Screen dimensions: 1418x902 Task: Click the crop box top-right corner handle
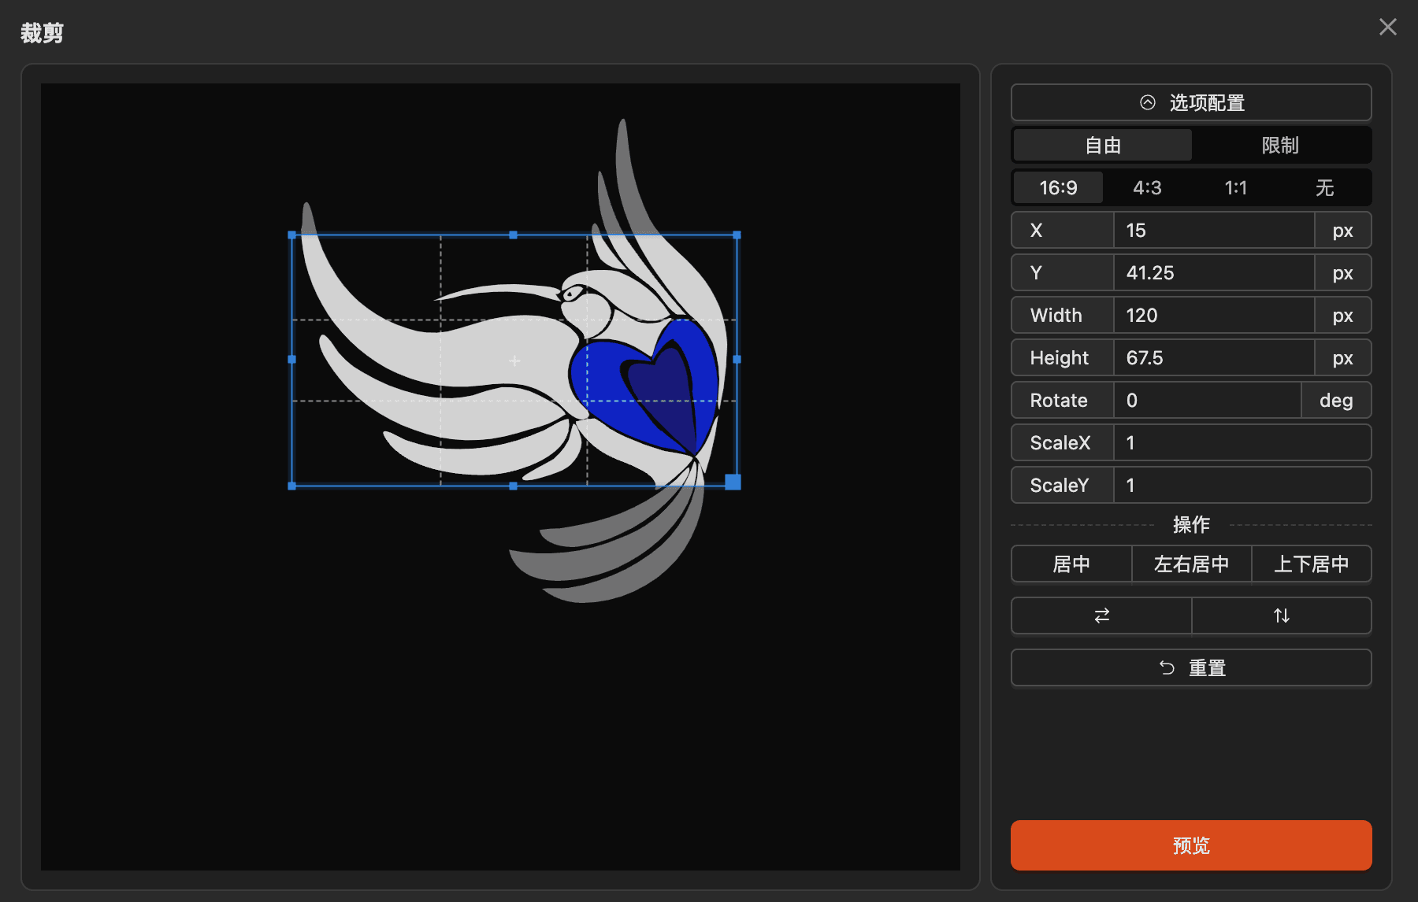click(737, 235)
